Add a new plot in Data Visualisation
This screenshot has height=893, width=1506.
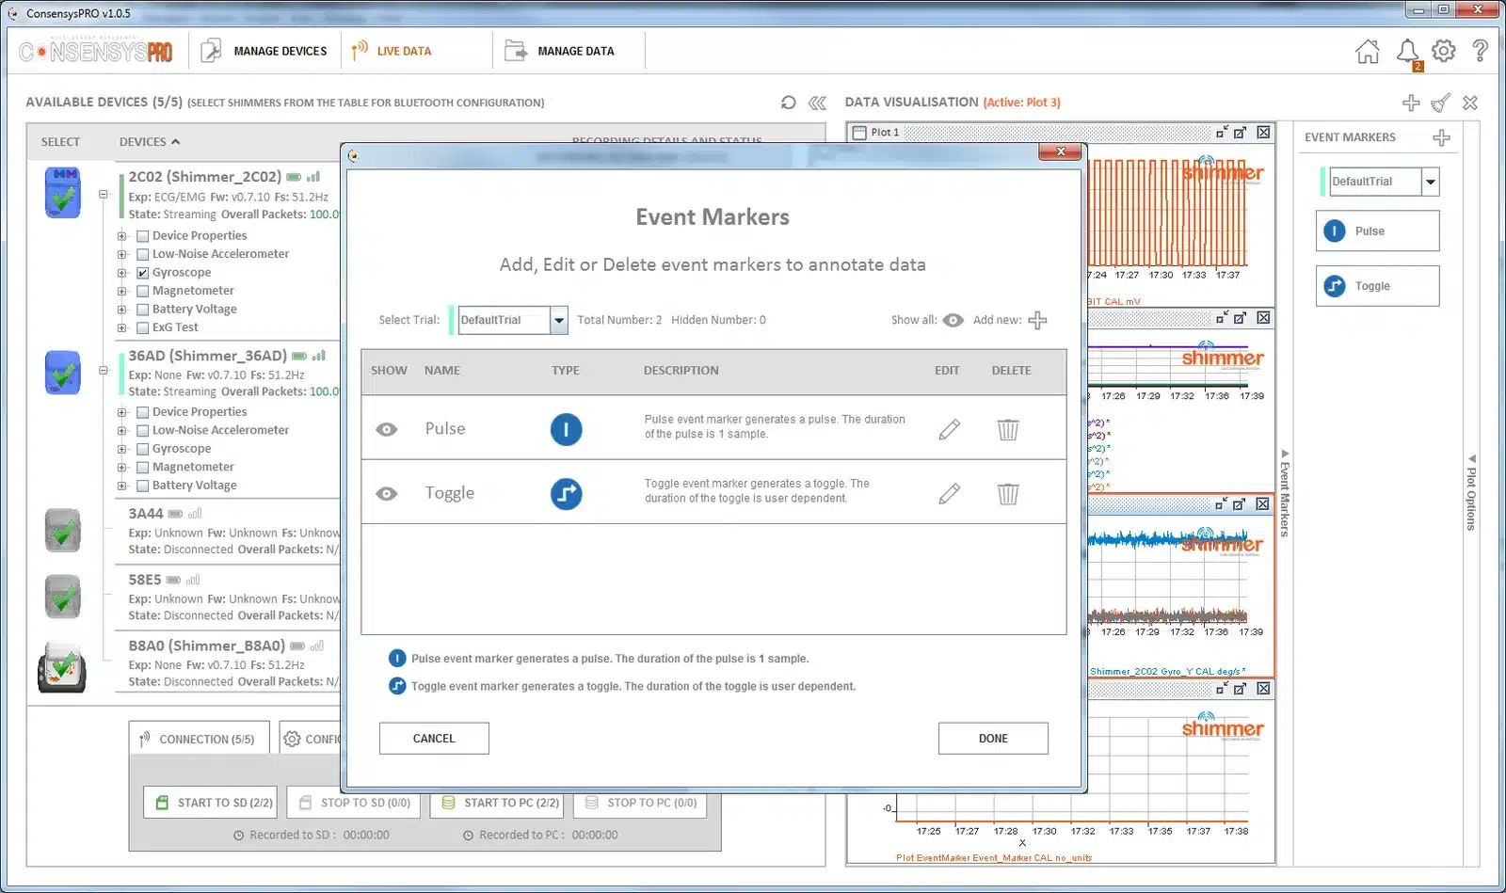[1411, 103]
